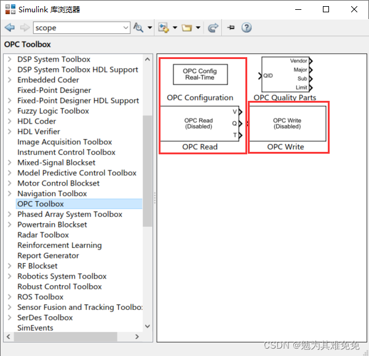Open the search history combo box arrow
369x356 pixels.
126,28
